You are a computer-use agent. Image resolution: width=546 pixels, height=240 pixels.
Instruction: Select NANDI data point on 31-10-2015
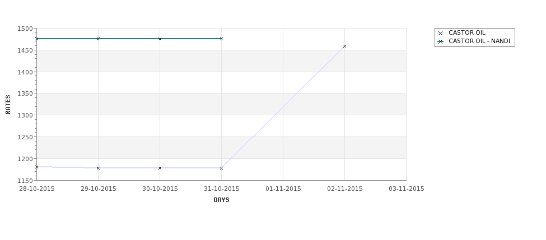221,39
